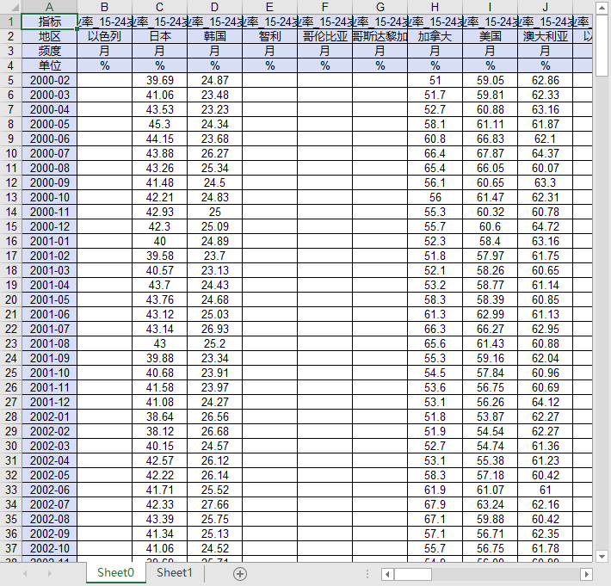611x586 pixels.
Task: Click the horizontal scrollbar right arrow
Action: point(586,574)
